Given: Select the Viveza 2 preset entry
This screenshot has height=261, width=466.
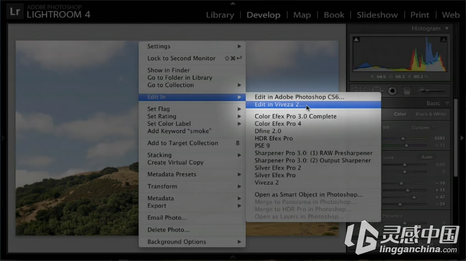Looking at the screenshot, I should tap(313, 183).
